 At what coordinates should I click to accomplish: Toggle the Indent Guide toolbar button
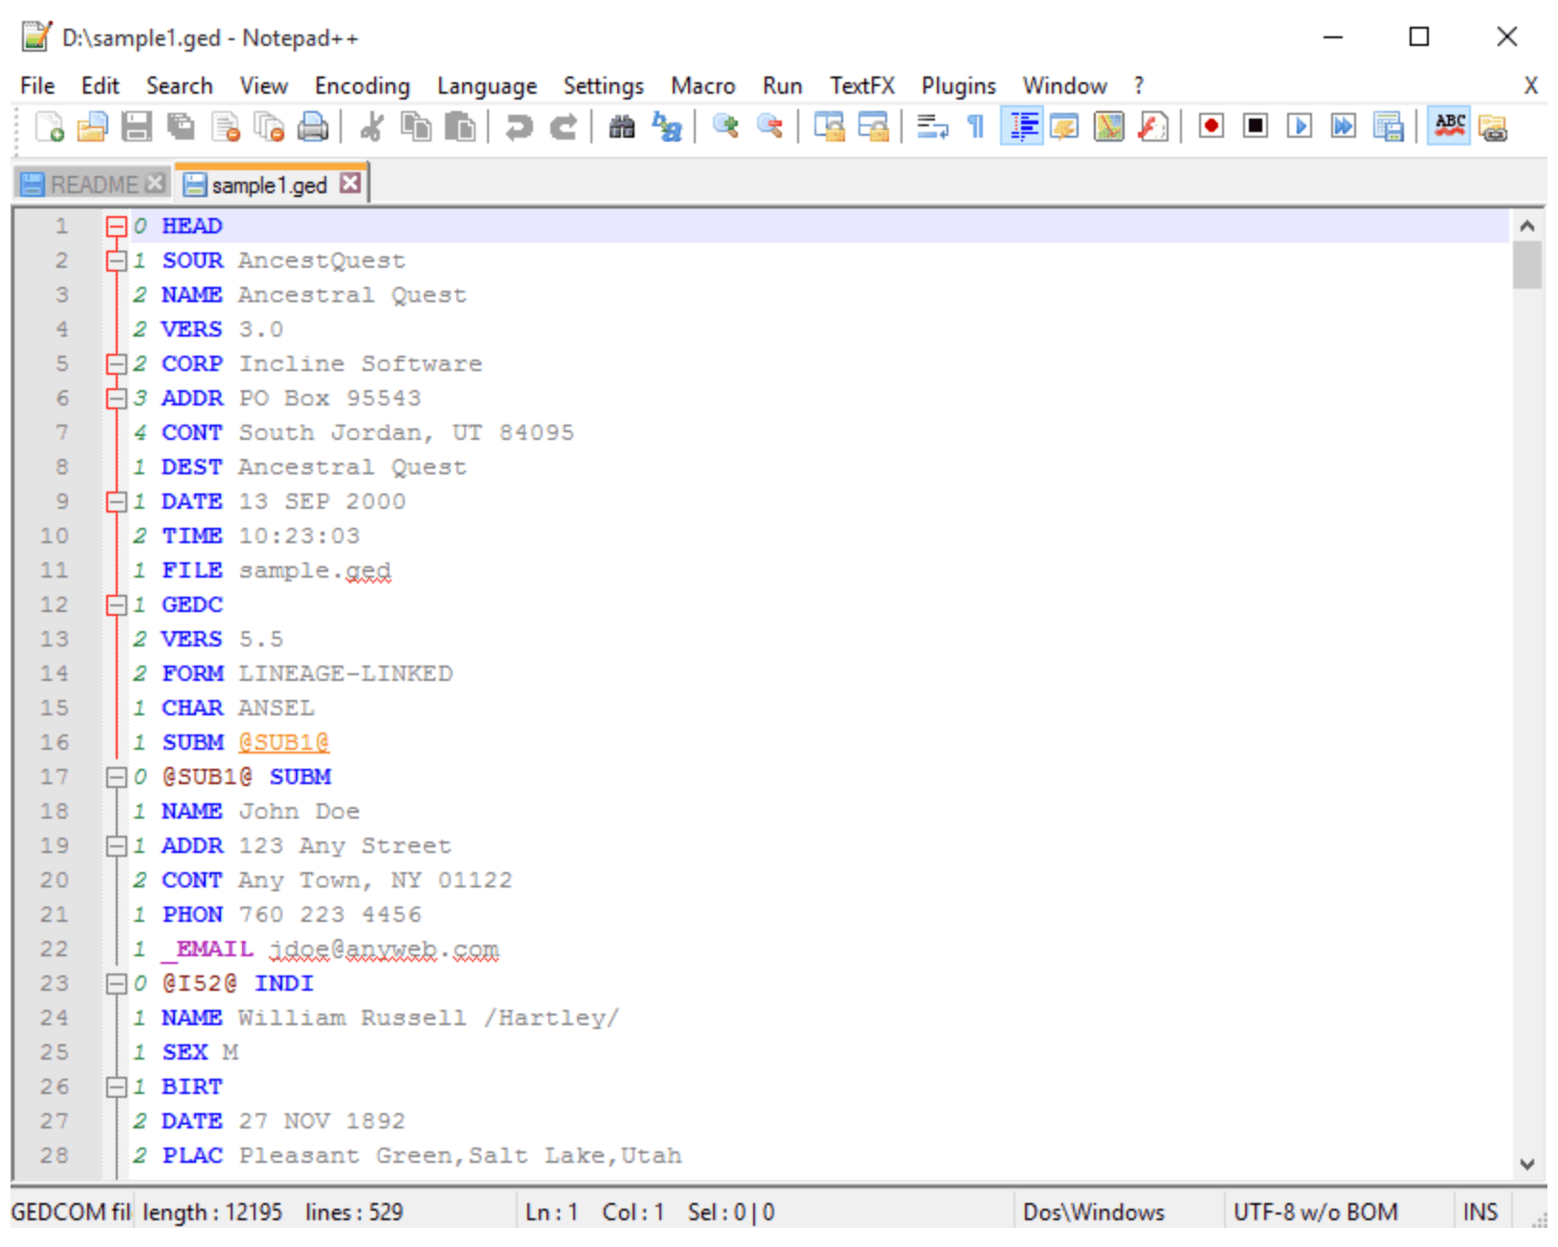click(x=1023, y=126)
